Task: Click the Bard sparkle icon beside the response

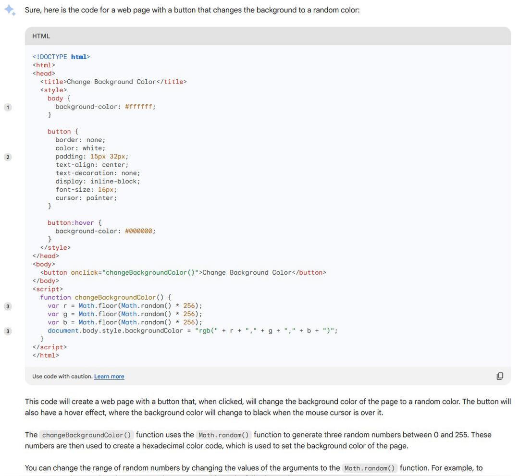Action: tap(10, 10)
